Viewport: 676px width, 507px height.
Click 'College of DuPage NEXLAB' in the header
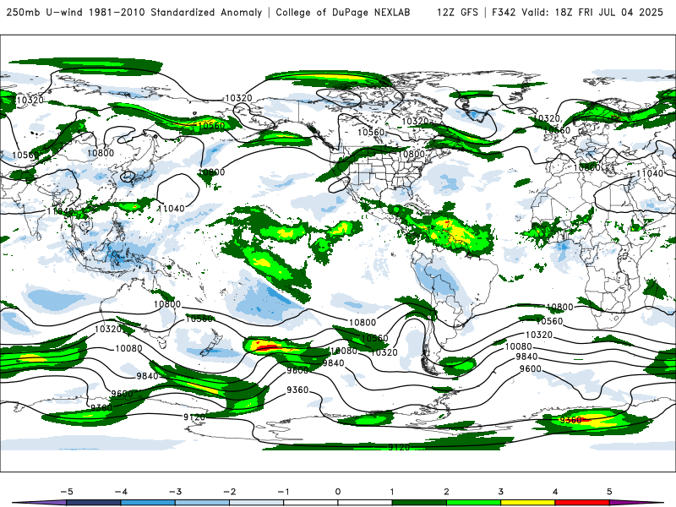pos(343,13)
